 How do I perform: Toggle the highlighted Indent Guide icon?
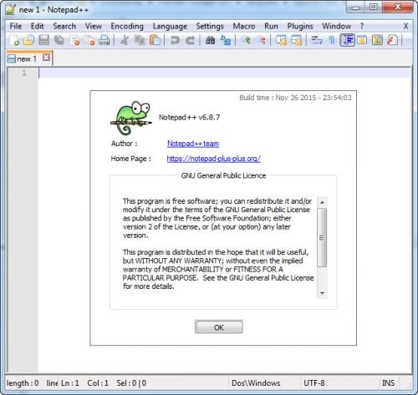[x=347, y=40]
